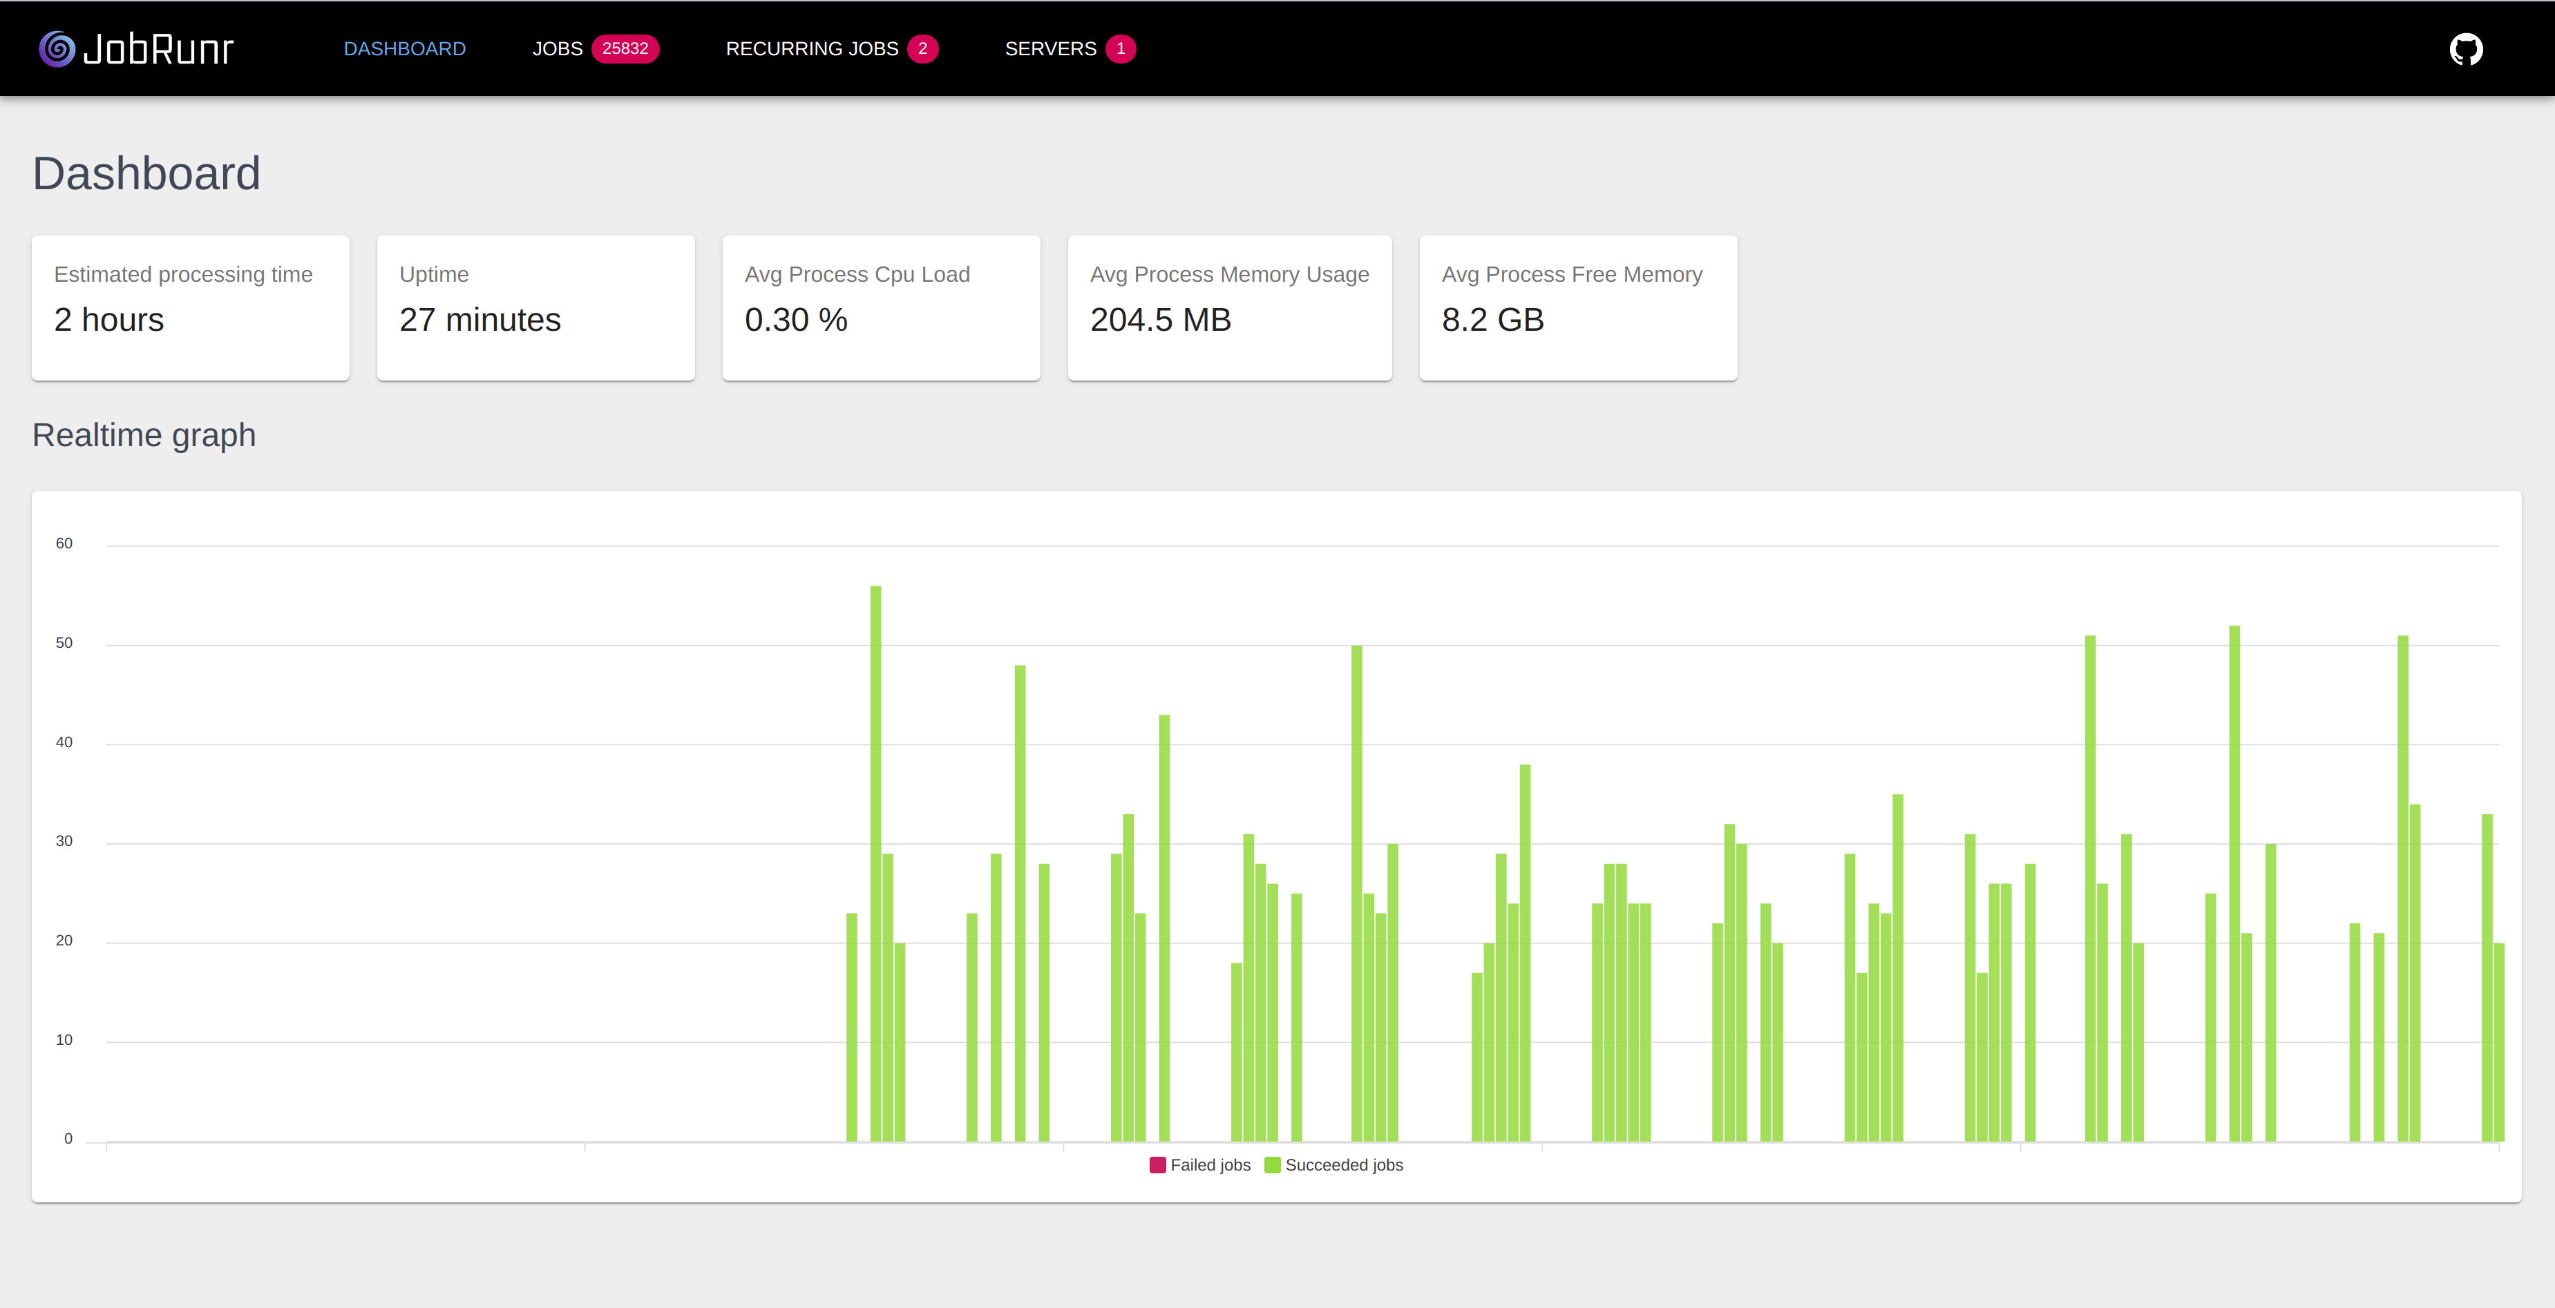The height and width of the screenshot is (1308, 2555).
Task: Click the JobRunr spiral logo icon
Action: [57, 48]
